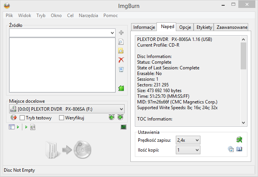258x177 pixels.
Task: Click the add file plus icon
Action: pyautogui.click(x=121, y=33)
